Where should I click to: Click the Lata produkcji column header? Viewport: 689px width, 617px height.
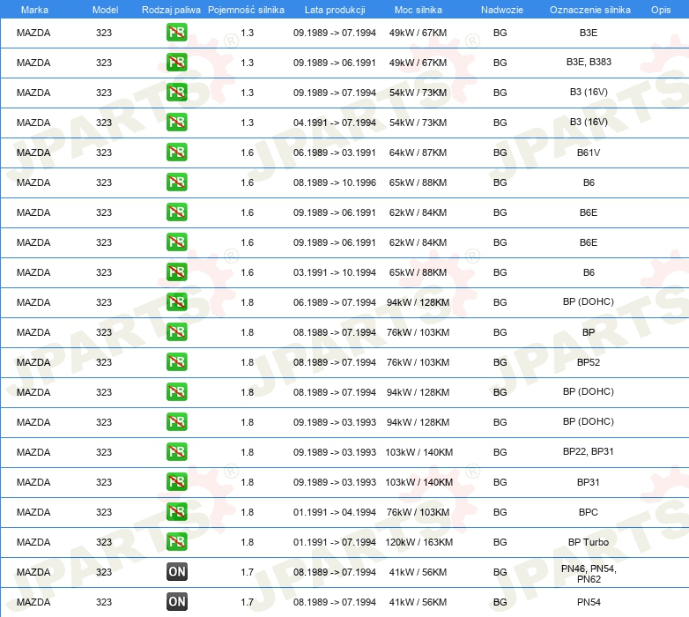[x=335, y=10]
